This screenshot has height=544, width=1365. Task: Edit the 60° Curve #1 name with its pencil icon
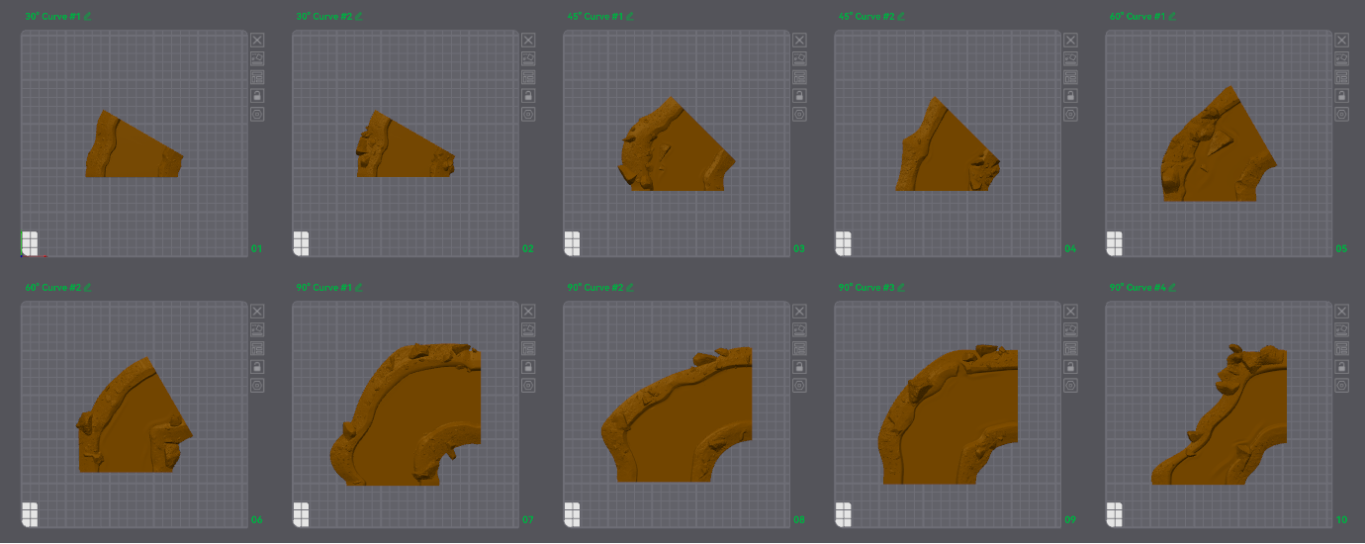point(1171,16)
